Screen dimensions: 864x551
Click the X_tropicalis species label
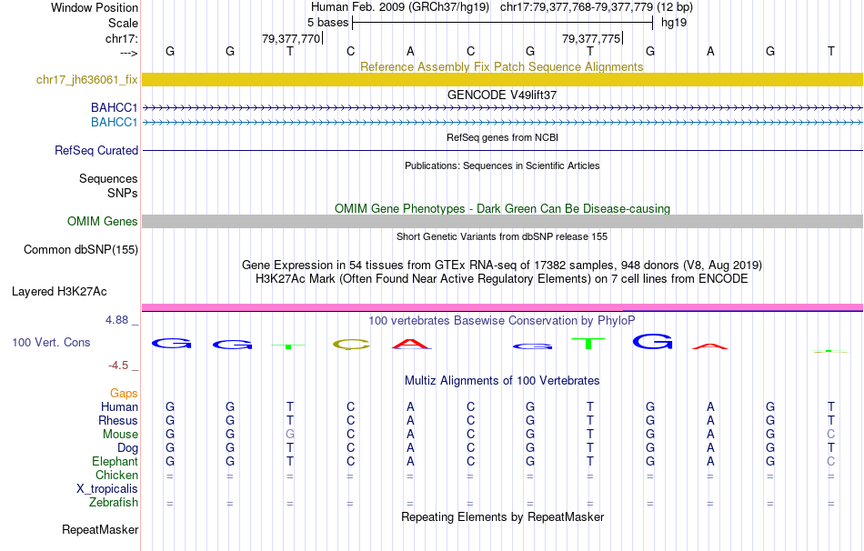[107, 489]
